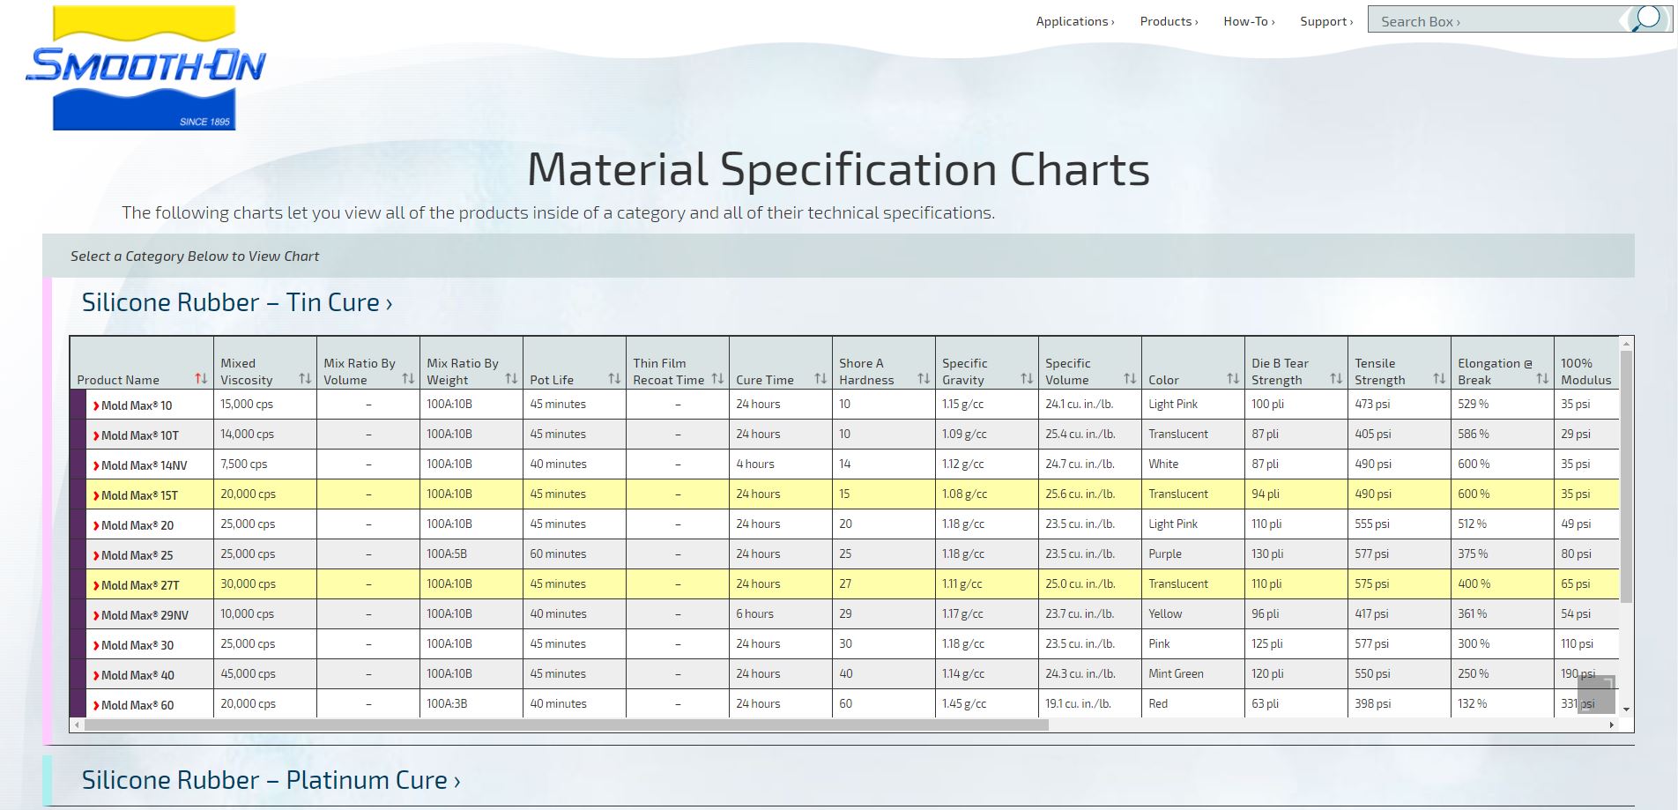Open Mold Max 20 product link
The height and width of the screenshot is (810, 1678).
point(133,525)
